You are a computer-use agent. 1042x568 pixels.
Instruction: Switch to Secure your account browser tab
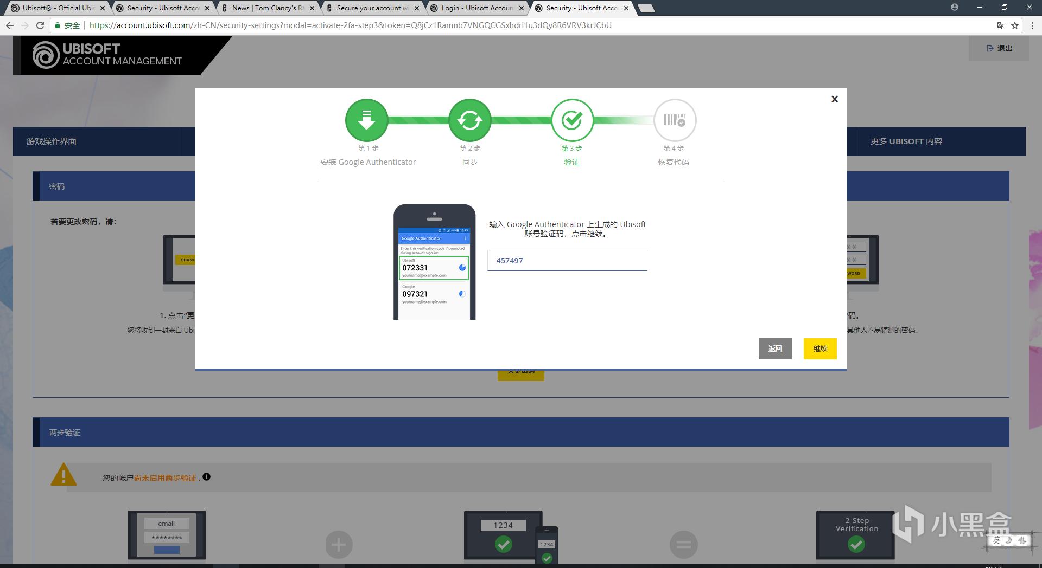(x=372, y=8)
